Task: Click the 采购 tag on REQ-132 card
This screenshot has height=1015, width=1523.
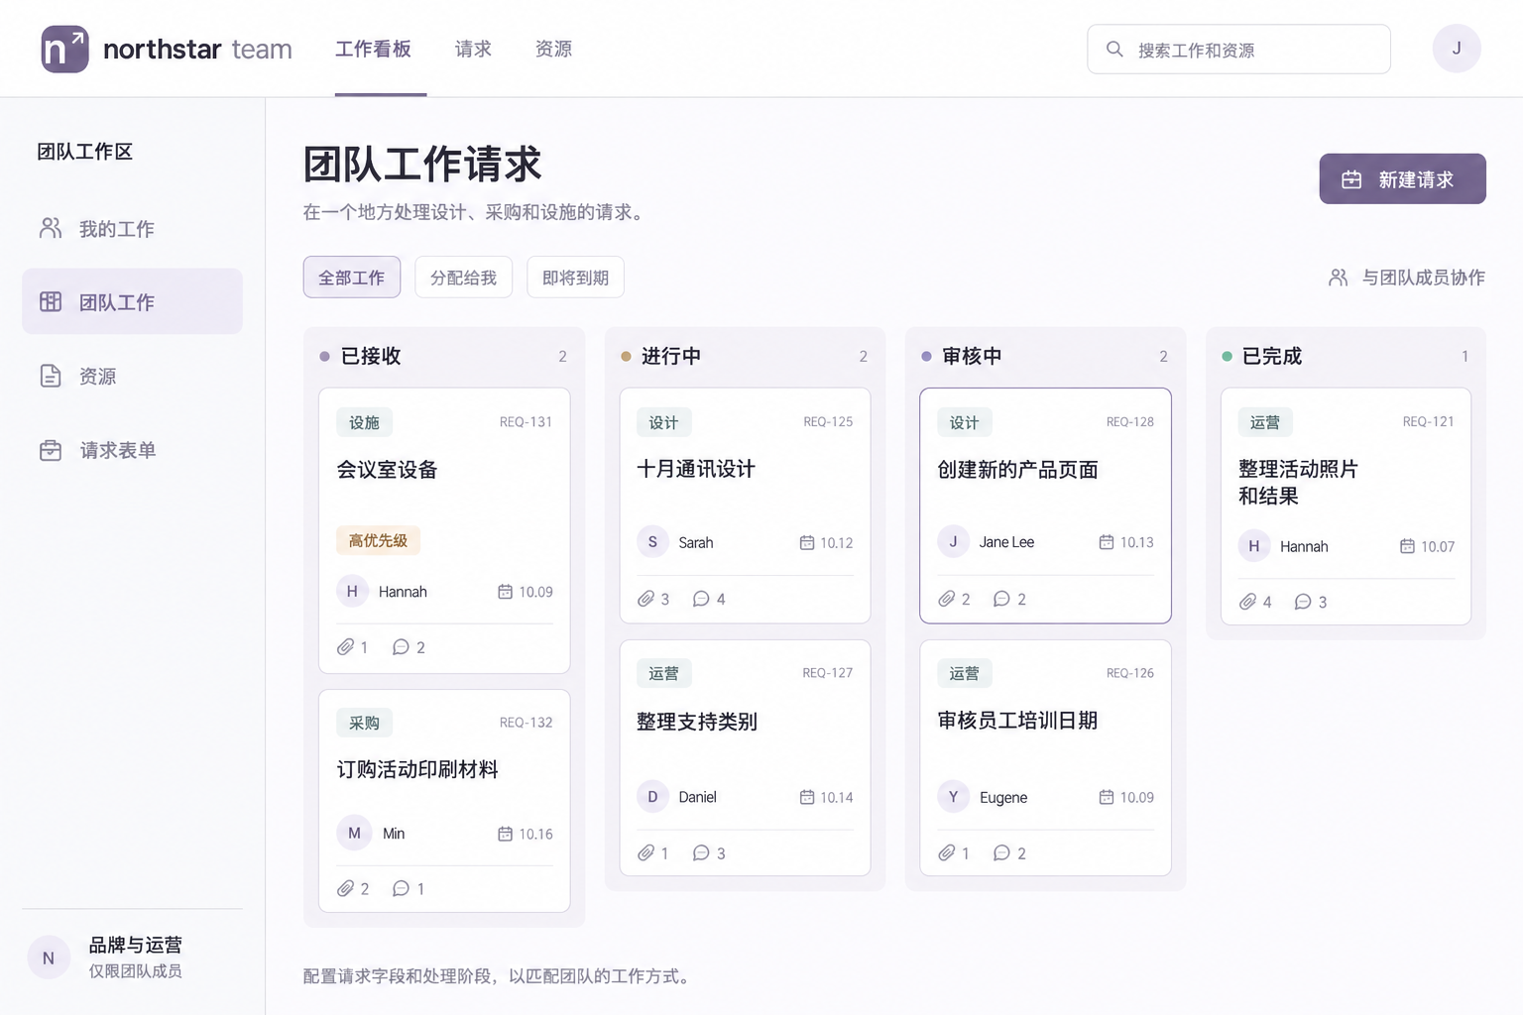Action: coord(364,723)
